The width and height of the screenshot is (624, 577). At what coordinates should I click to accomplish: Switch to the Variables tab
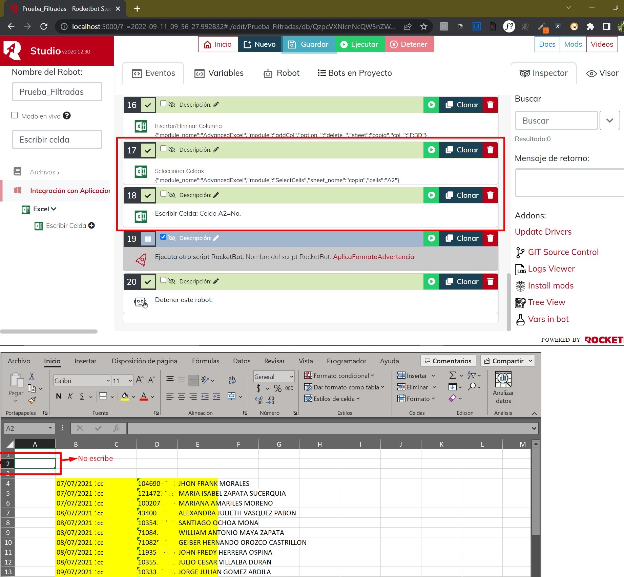tap(219, 73)
